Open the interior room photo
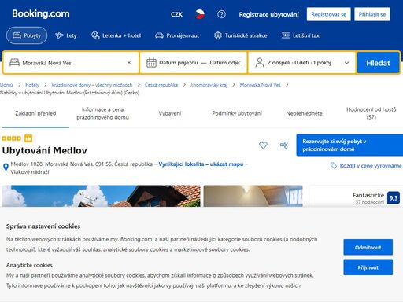The height and width of the screenshot is (302, 403). [253, 196]
